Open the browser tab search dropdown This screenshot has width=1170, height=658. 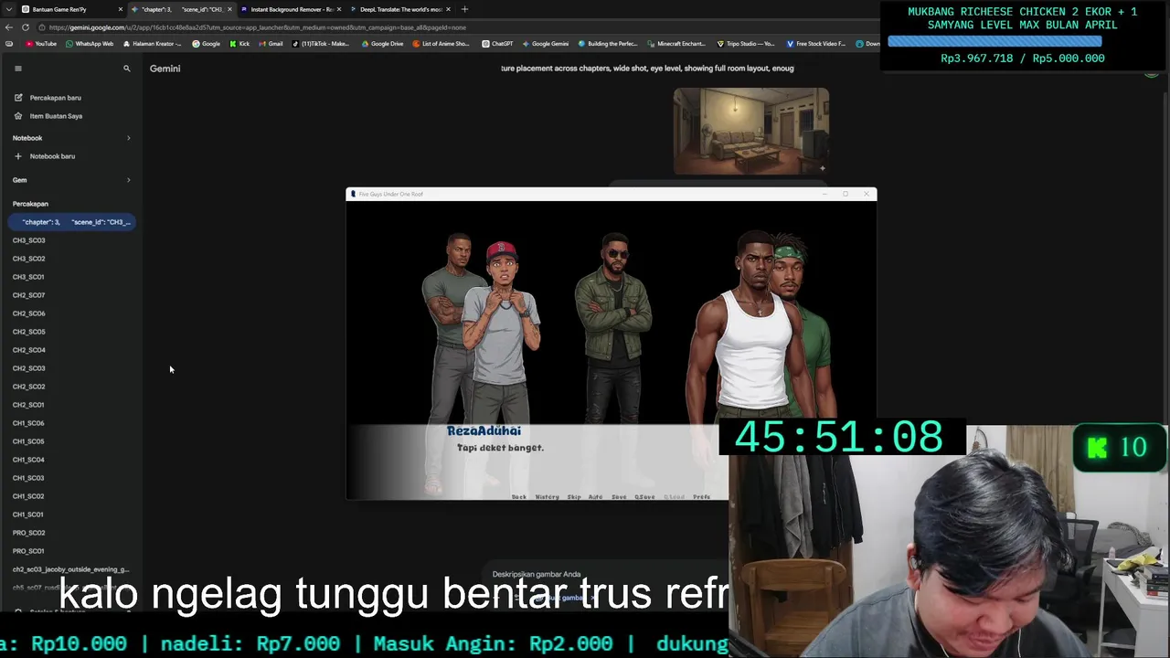(x=8, y=9)
